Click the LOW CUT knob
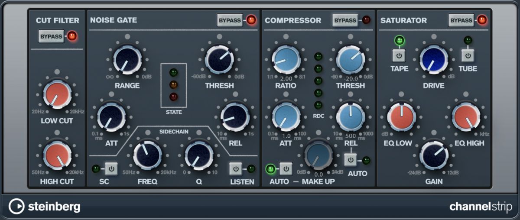 [57, 94]
